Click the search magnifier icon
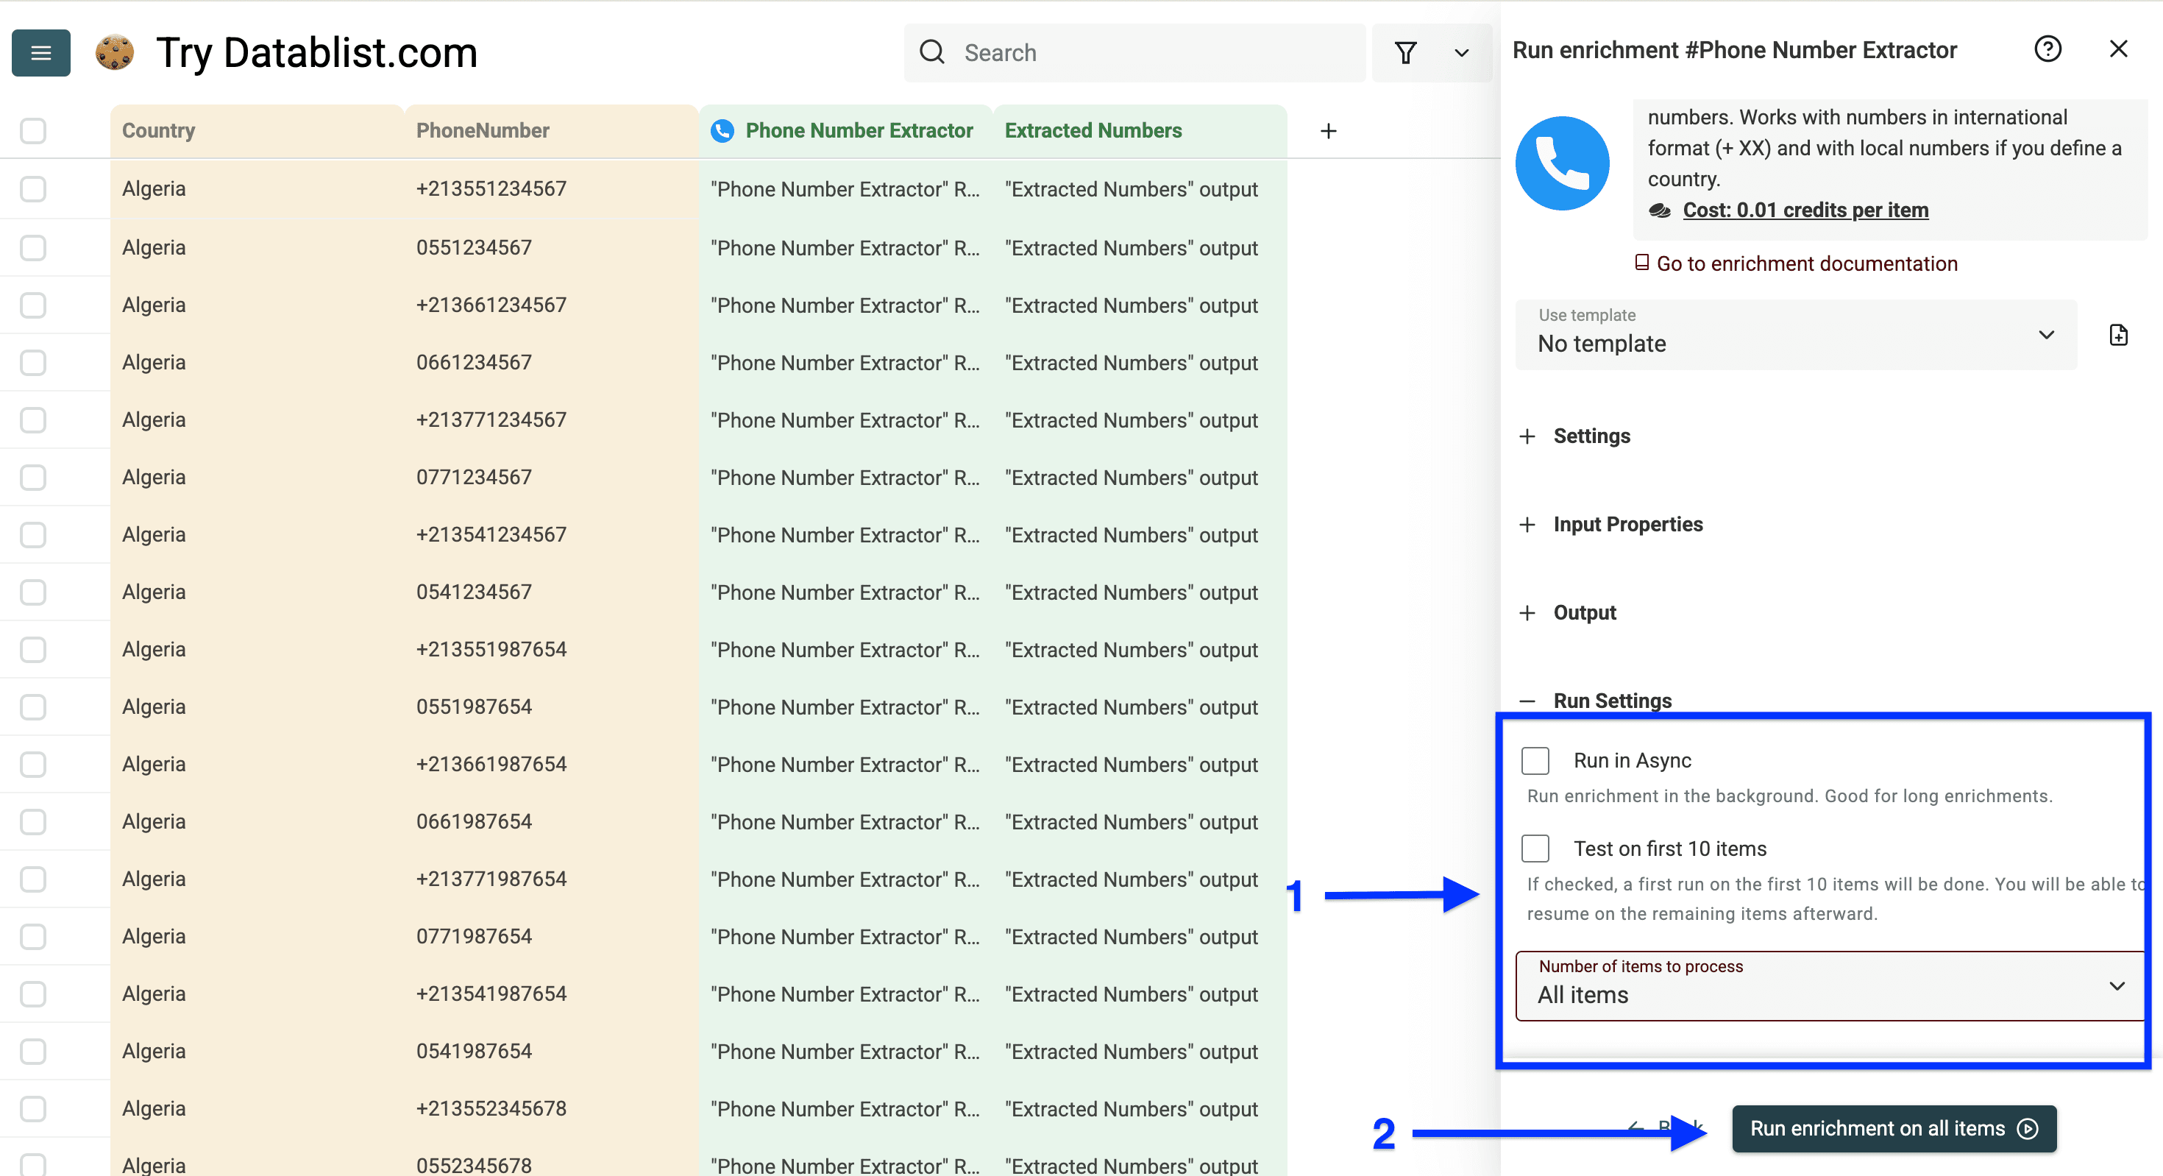2163x1176 pixels. [x=932, y=52]
